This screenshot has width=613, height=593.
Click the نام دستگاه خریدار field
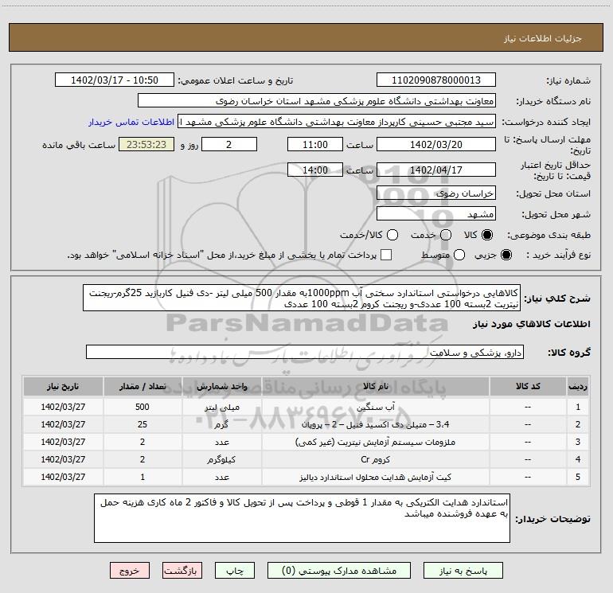click(x=317, y=100)
